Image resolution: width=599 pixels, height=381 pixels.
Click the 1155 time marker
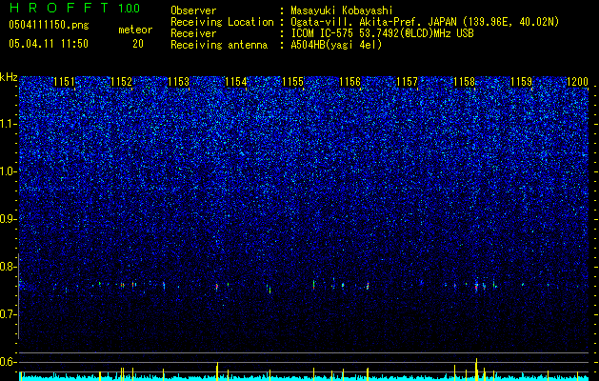click(292, 82)
